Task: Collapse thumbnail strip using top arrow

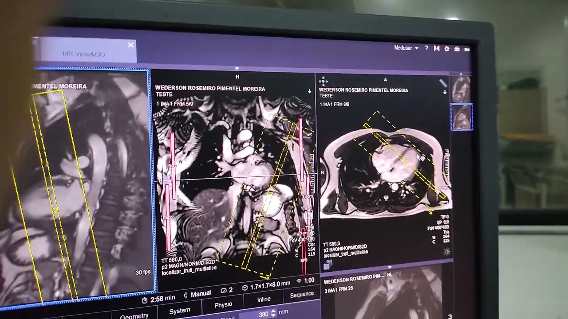Action: (x=461, y=74)
